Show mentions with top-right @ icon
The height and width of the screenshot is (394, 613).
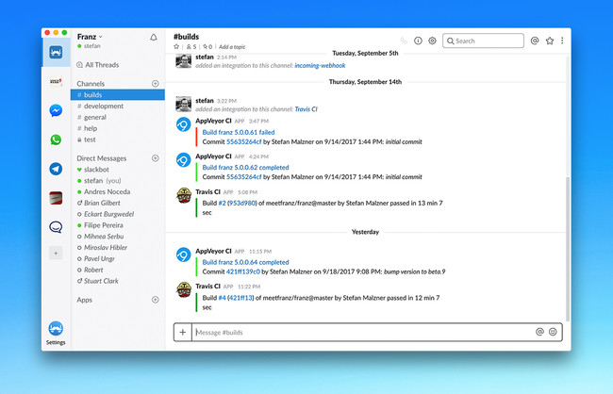click(535, 41)
